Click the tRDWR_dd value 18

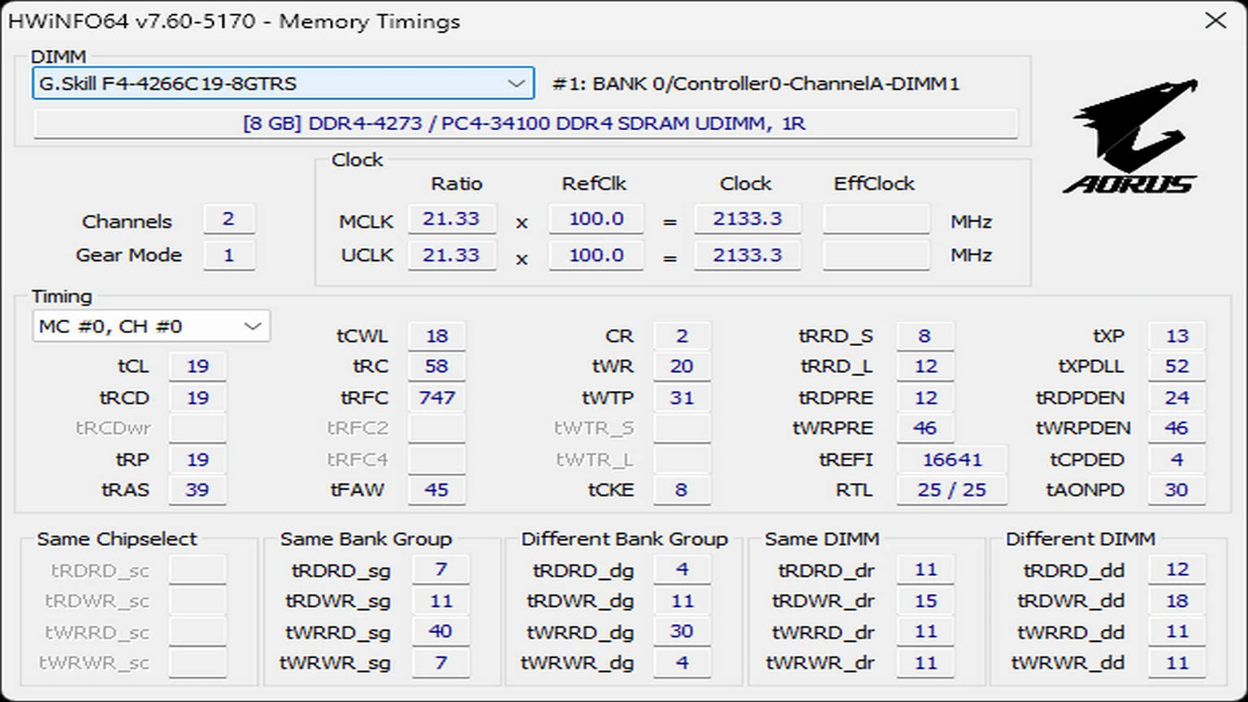coord(1176,600)
